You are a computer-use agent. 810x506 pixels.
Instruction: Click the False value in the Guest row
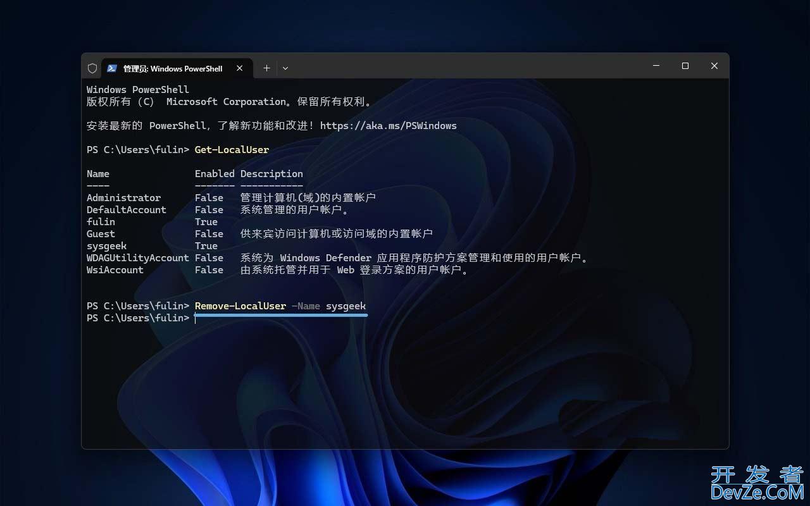point(209,233)
